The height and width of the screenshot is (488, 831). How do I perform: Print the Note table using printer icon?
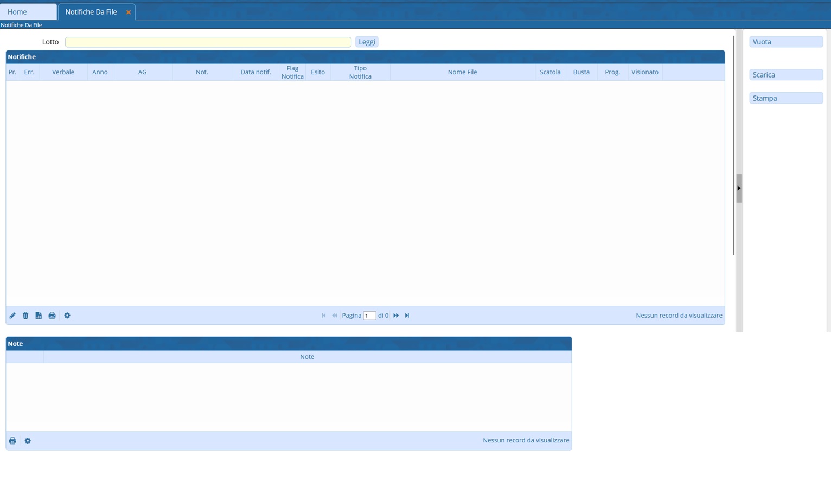tap(12, 441)
